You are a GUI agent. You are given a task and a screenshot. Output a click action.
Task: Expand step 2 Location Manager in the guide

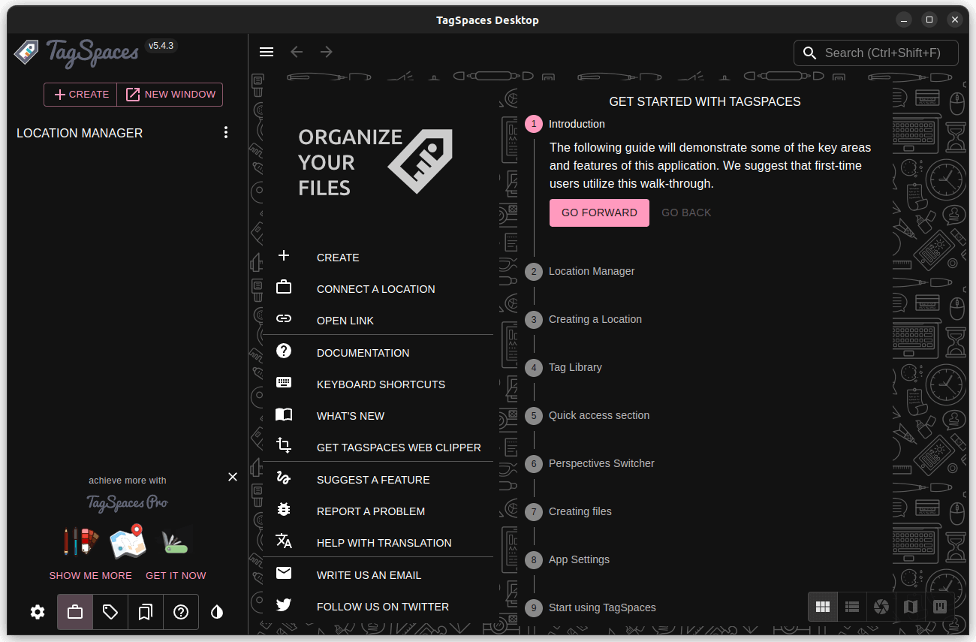pyautogui.click(x=592, y=271)
